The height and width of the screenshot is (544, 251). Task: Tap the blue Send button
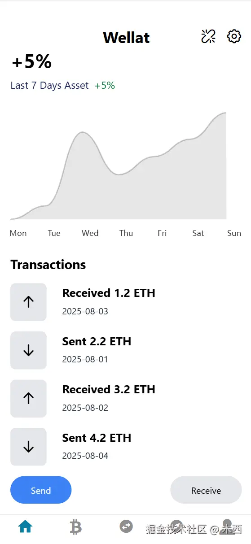tap(41, 490)
